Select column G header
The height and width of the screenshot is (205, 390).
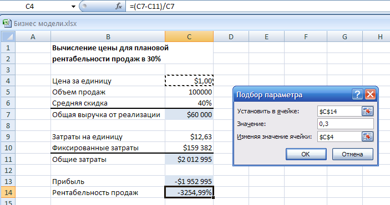click(x=345, y=36)
